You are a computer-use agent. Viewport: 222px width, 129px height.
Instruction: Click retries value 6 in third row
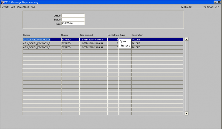pyautogui.click(x=113, y=47)
